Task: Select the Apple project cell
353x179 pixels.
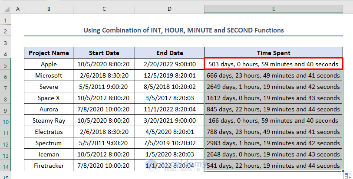Action: point(49,64)
